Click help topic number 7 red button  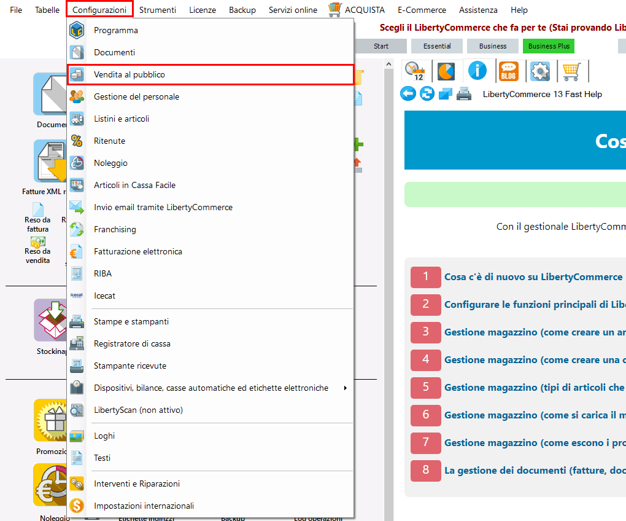(425, 443)
